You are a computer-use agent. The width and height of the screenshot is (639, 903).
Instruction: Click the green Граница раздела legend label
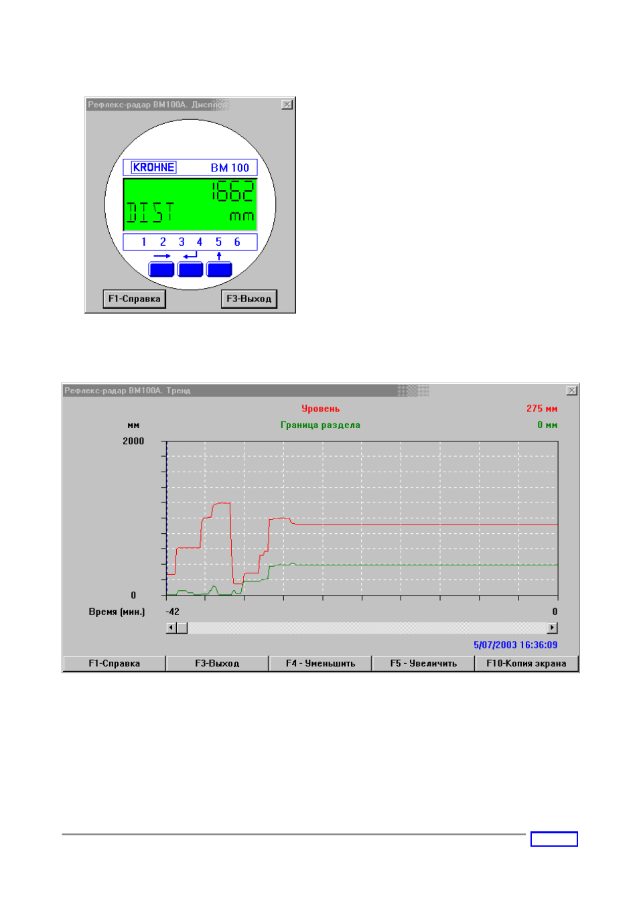tap(320, 425)
